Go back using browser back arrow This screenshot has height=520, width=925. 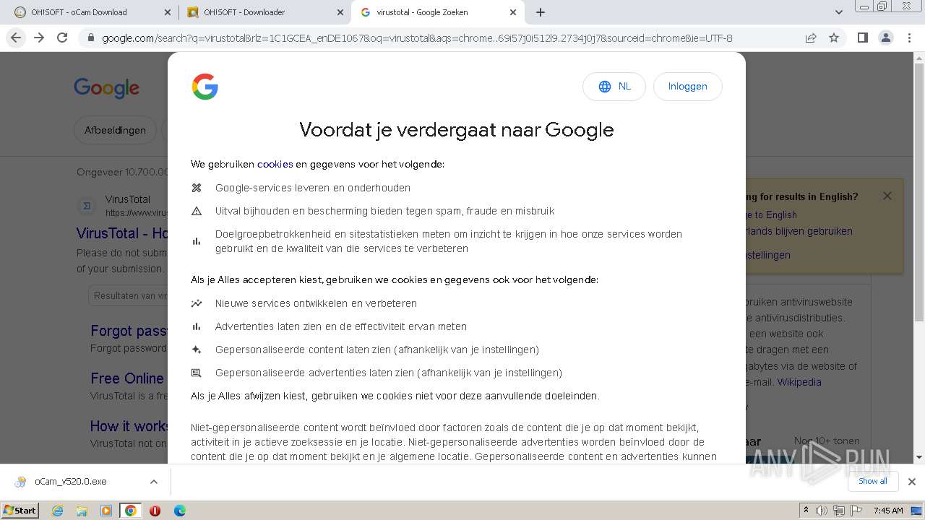pyautogui.click(x=16, y=38)
